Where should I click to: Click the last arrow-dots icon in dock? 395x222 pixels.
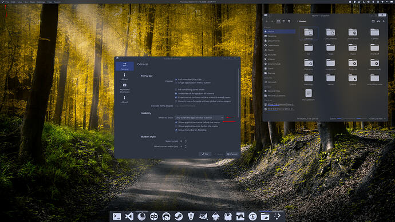[x=277, y=216]
